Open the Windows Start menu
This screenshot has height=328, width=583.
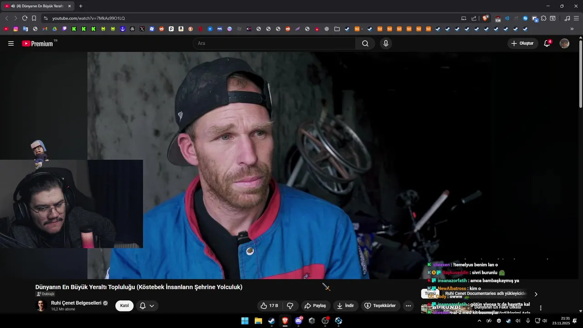coord(245,321)
